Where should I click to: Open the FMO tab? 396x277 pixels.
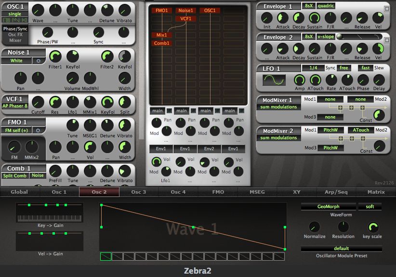218,192
